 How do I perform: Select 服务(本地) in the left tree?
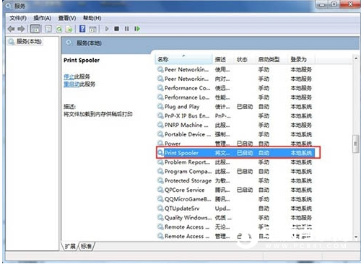[29, 42]
